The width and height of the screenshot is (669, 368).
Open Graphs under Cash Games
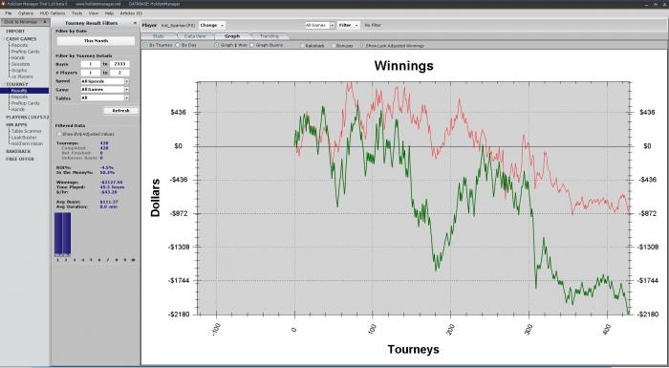(x=19, y=71)
